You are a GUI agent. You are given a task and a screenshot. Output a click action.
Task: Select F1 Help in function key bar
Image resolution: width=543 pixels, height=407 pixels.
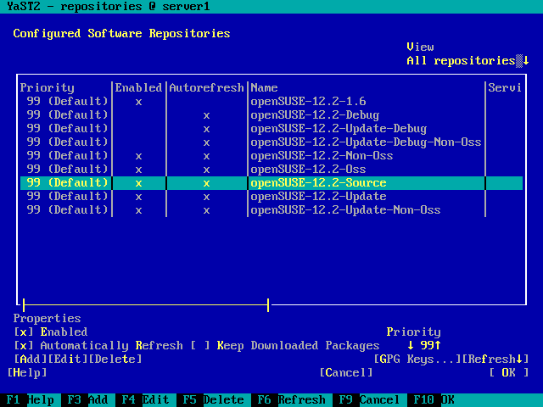pyautogui.click(x=31, y=399)
